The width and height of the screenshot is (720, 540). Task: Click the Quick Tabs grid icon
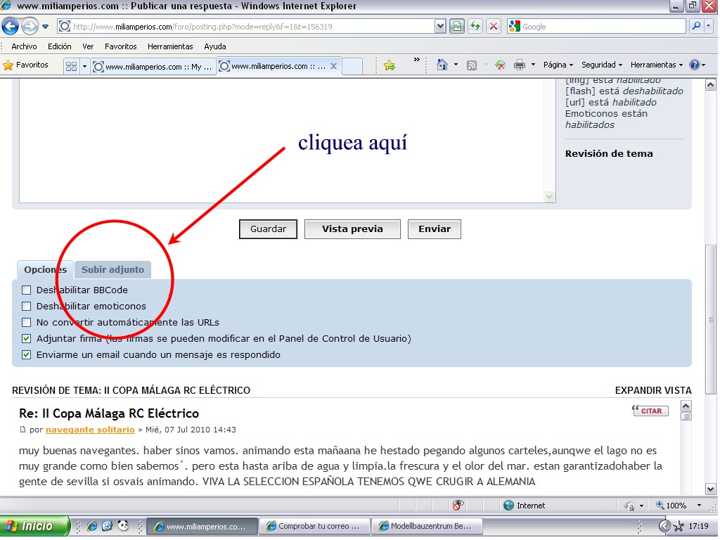point(71,66)
